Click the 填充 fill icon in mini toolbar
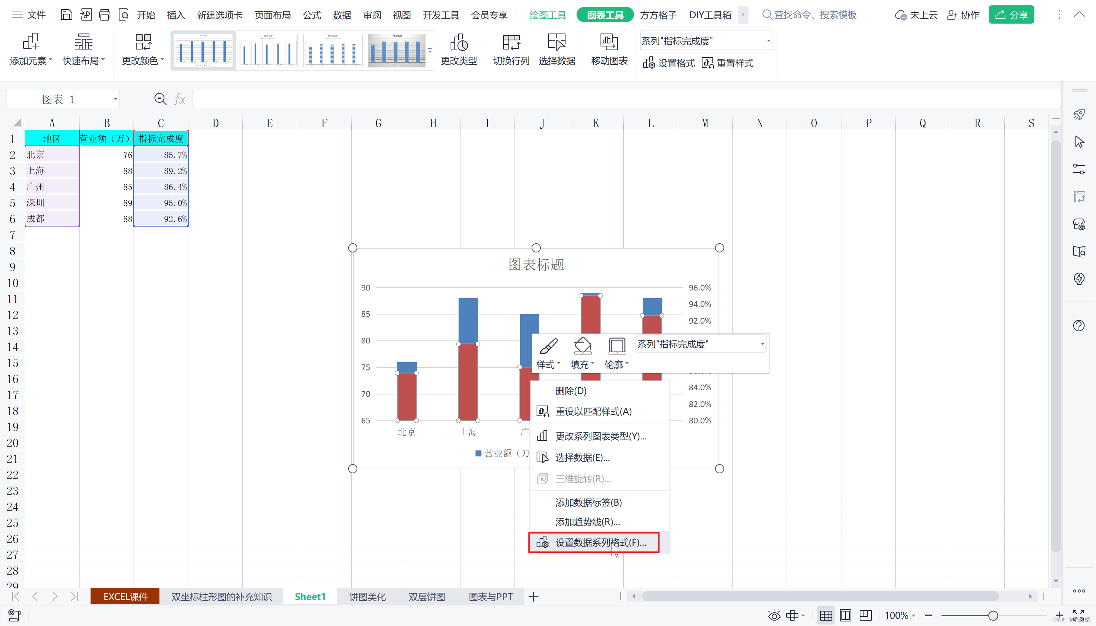The height and width of the screenshot is (626, 1096). [582, 347]
